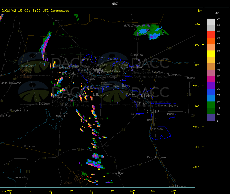Click the La_Nora map label
230x194 pixels.
102,64
